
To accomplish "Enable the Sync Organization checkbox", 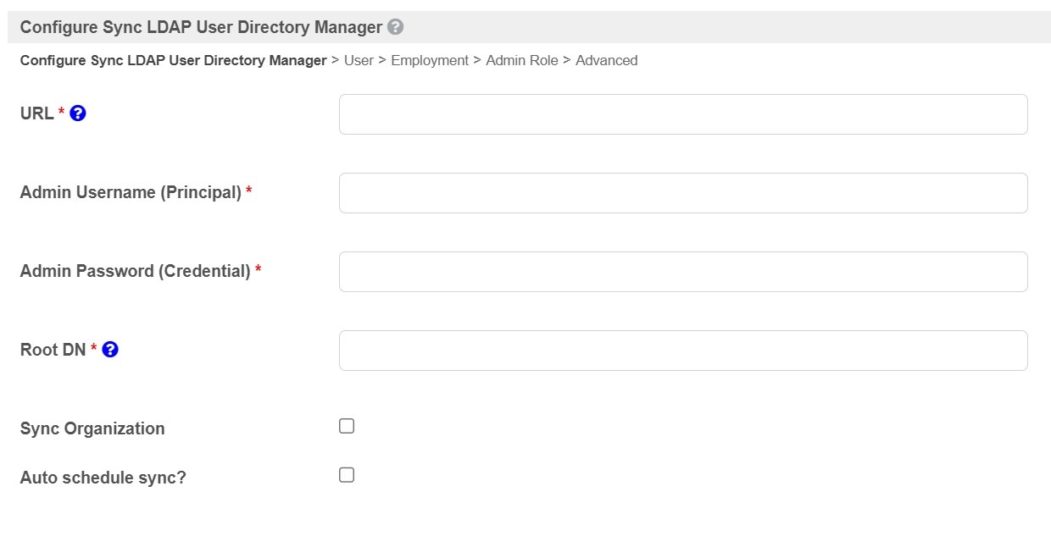I will 347,426.
